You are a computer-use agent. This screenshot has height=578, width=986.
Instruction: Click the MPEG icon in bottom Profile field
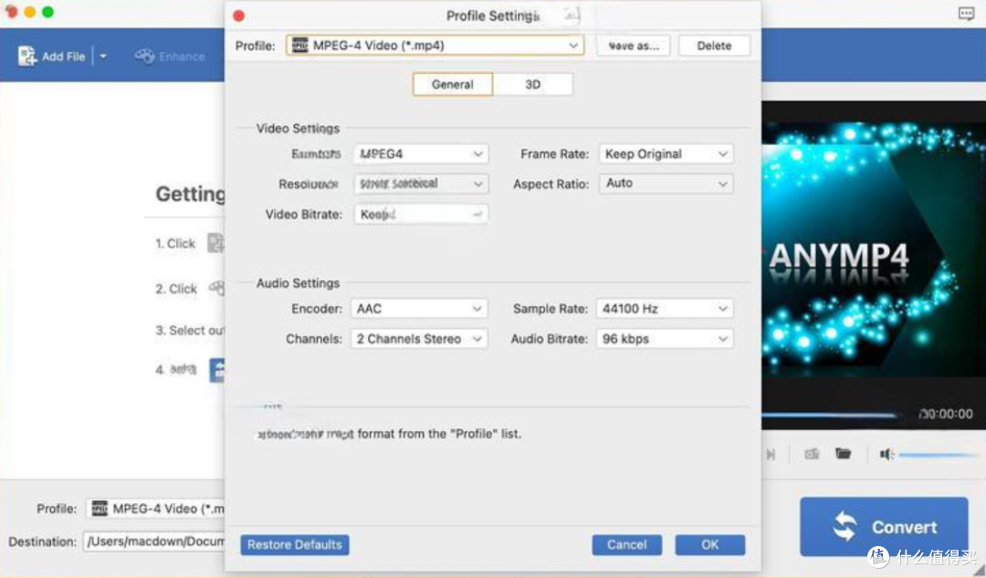pos(100,509)
